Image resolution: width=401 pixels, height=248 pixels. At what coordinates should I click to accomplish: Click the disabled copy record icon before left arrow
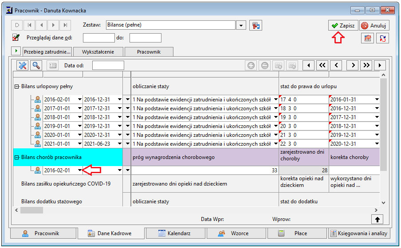pyautogui.click(x=292, y=66)
